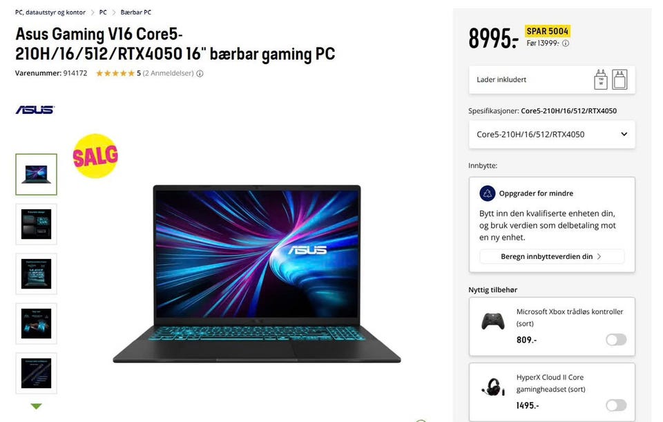Click the info icon beside Før 13999 price
Viewport: 663px width, 422px height.
click(566, 43)
